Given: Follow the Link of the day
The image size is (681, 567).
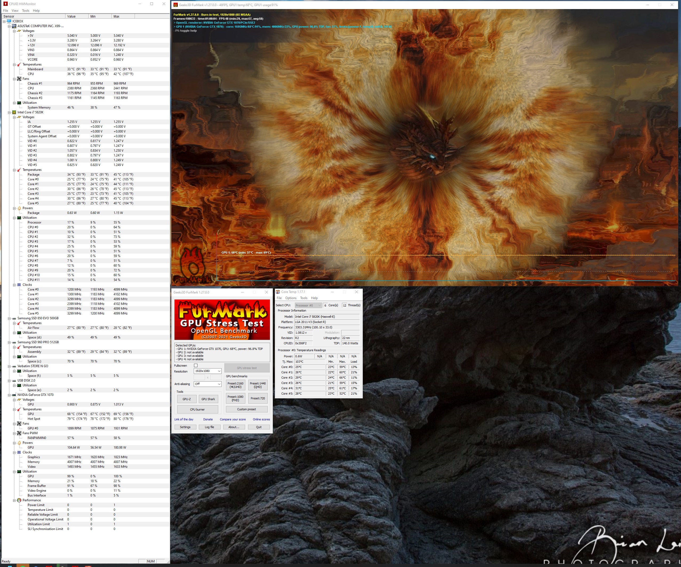Looking at the screenshot, I should pos(184,420).
